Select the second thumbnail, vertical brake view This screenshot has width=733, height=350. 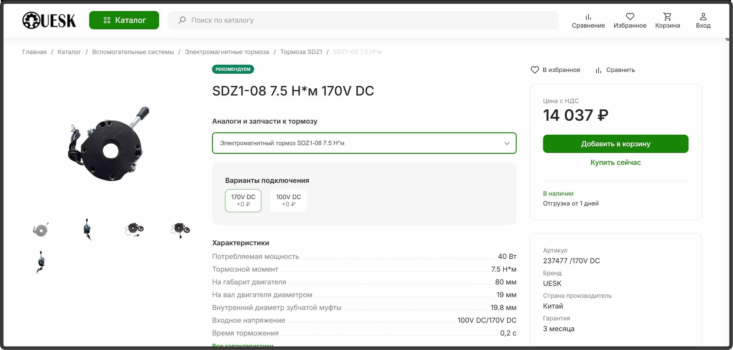click(87, 229)
